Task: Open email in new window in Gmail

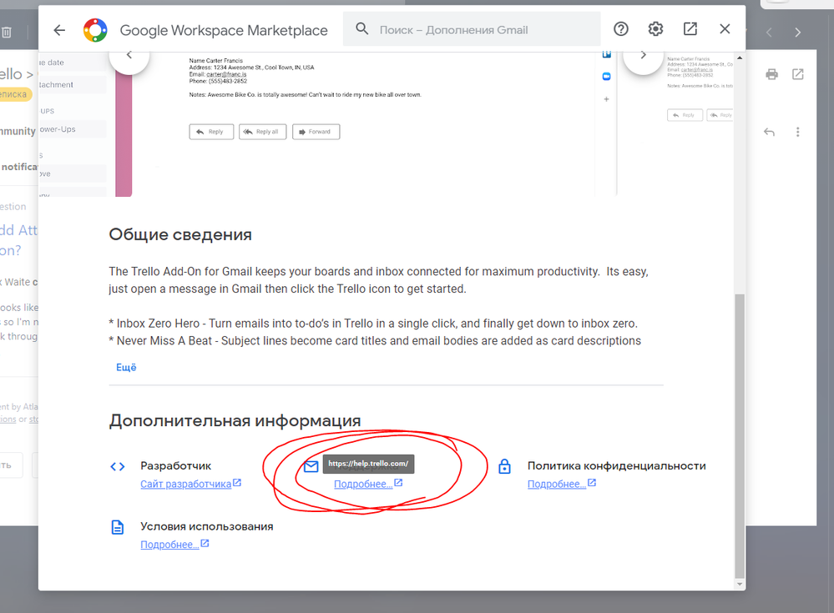Action: click(798, 74)
